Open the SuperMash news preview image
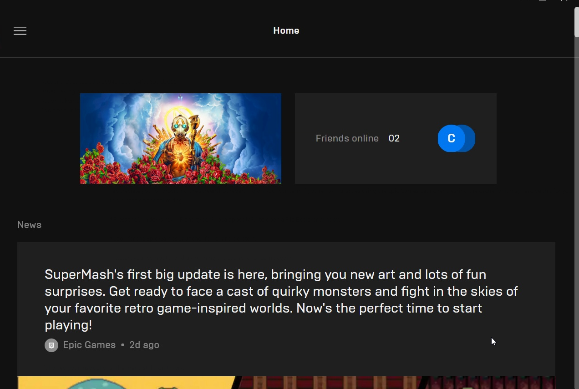This screenshot has height=389, width=579. tap(286, 382)
